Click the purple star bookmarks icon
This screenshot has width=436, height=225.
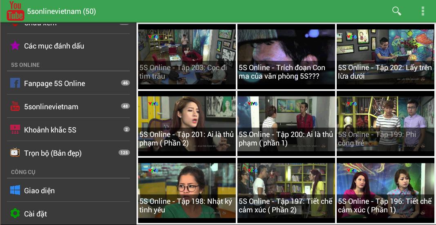point(15,46)
